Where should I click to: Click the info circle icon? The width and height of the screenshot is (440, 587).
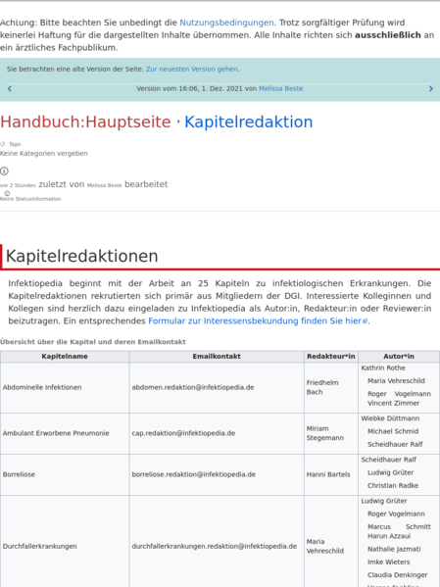pyautogui.click(x=4, y=171)
